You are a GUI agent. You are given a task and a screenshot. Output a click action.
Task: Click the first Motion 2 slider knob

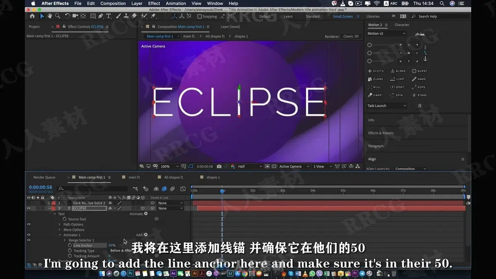(x=370, y=45)
